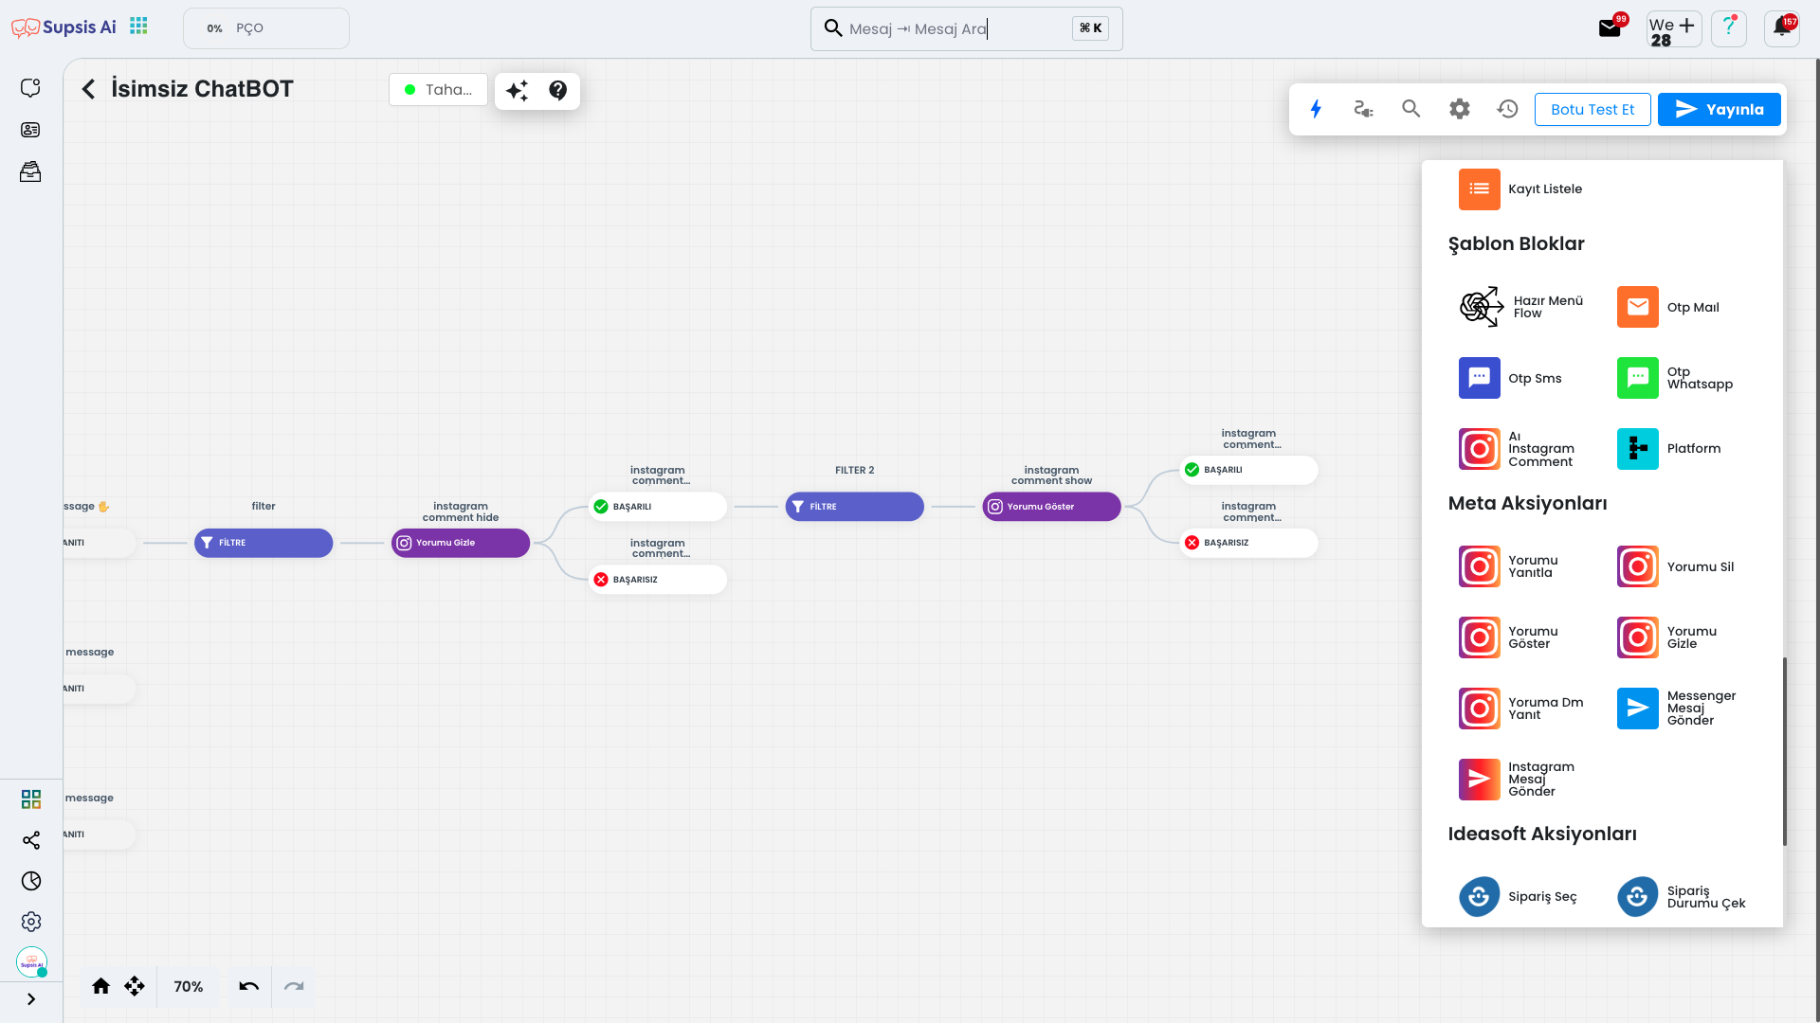Select the Platform block
Image resolution: width=1820 pixels, height=1023 pixels.
pos(1669,449)
